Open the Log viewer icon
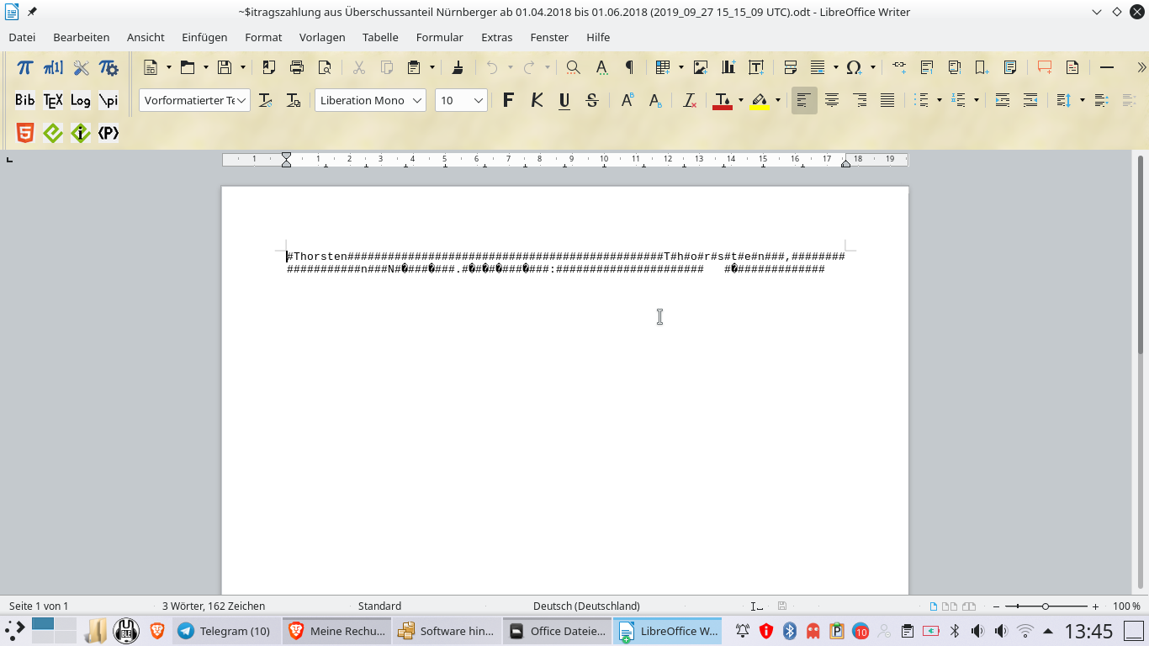The image size is (1149, 646). coord(81,100)
